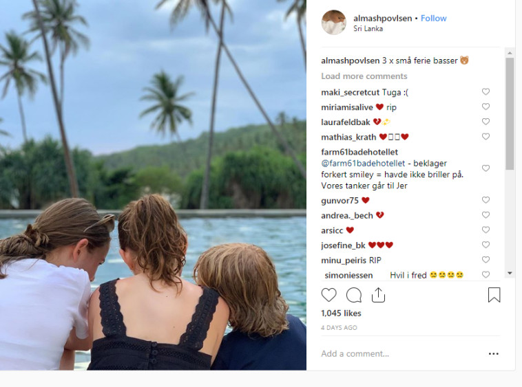Open the three-dot more options menu

click(x=493, y=353)
